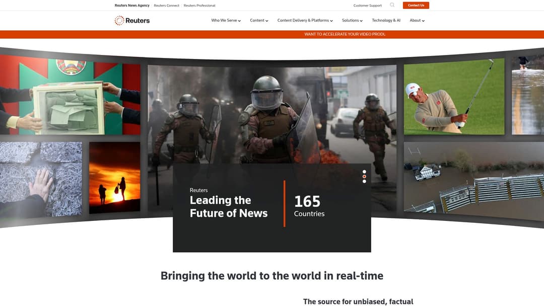Screen dimensions: 544x306
Task: Open the ballot box photo
Action: (70, 96)
